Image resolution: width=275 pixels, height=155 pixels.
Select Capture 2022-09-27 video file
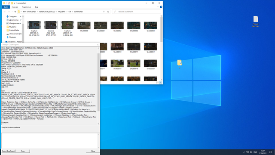pyautogui.click(x=67, y=28)
